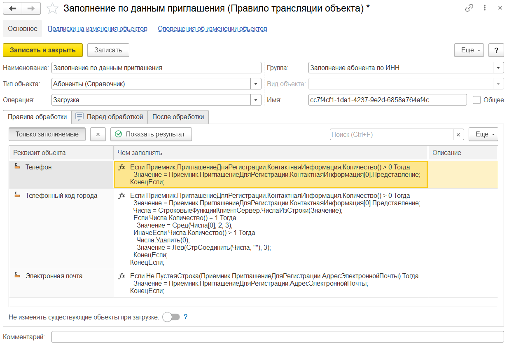Switch to the После обработки tab
This screenshot has width=509, height=345.
178,117
